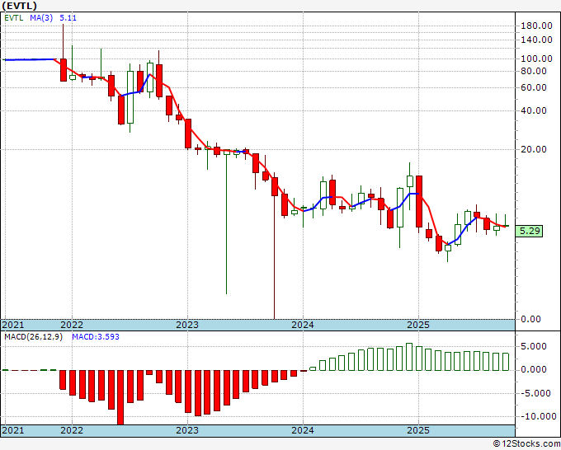Image resolution: width=561 pixels, height=450 pixels.
Task: Select 2025 on the price chart time axis
Action: tap(418, 325)
